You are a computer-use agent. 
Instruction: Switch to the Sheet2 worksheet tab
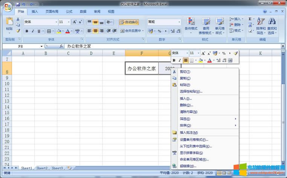point(42,168)
